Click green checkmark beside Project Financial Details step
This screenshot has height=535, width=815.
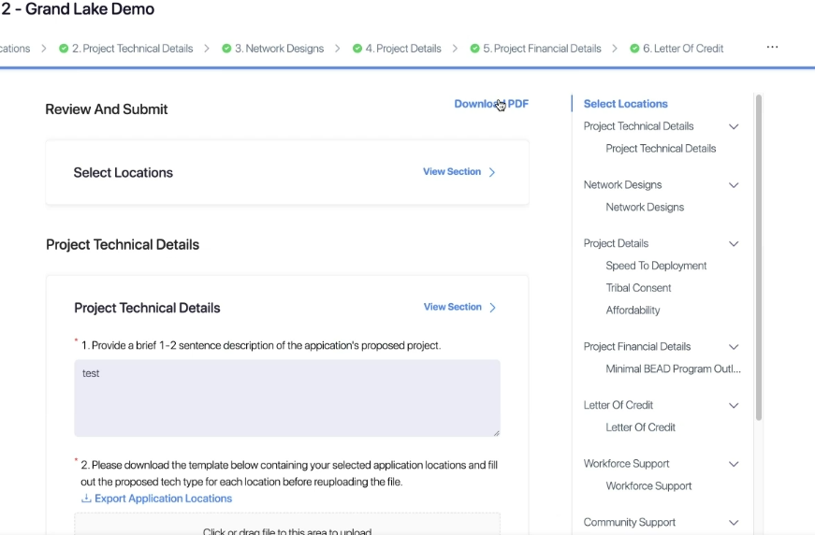(474, 49)
